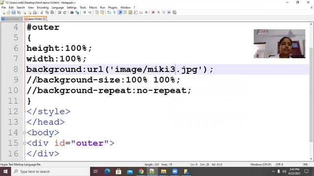Viewport: 314px width, 176px height.
Task: Click the Zoom In toolbar icon
Action: (x=84, y=12)
